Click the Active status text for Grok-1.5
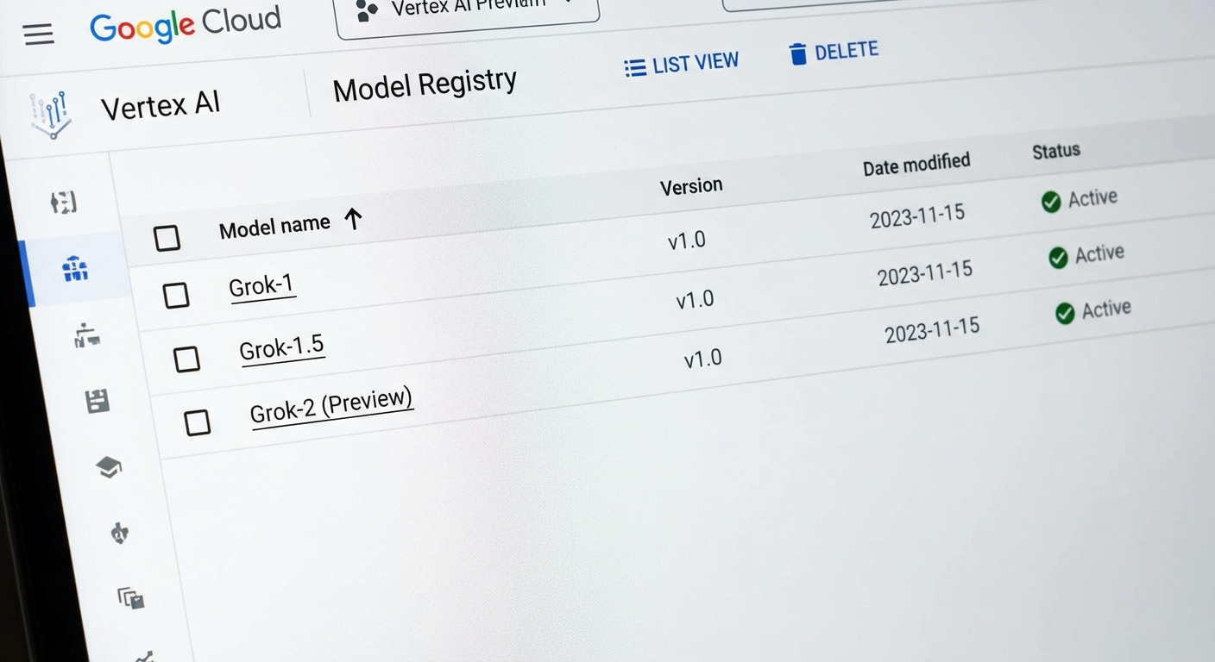The image size is (1215, 662). tap(1099, 254)
